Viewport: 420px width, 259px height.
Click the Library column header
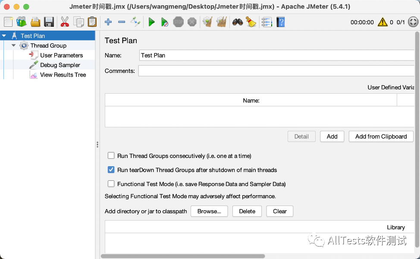[260, 227]
